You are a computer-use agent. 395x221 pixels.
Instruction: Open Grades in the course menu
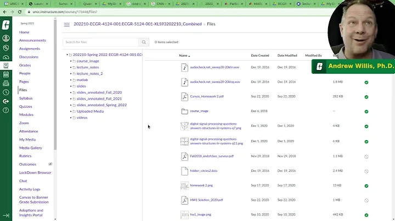click(25, 65)
